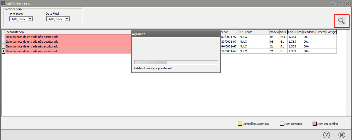Sort by the Inconsistência column header
The width and height of the screenshot is (352, 140).
point(67,32)
